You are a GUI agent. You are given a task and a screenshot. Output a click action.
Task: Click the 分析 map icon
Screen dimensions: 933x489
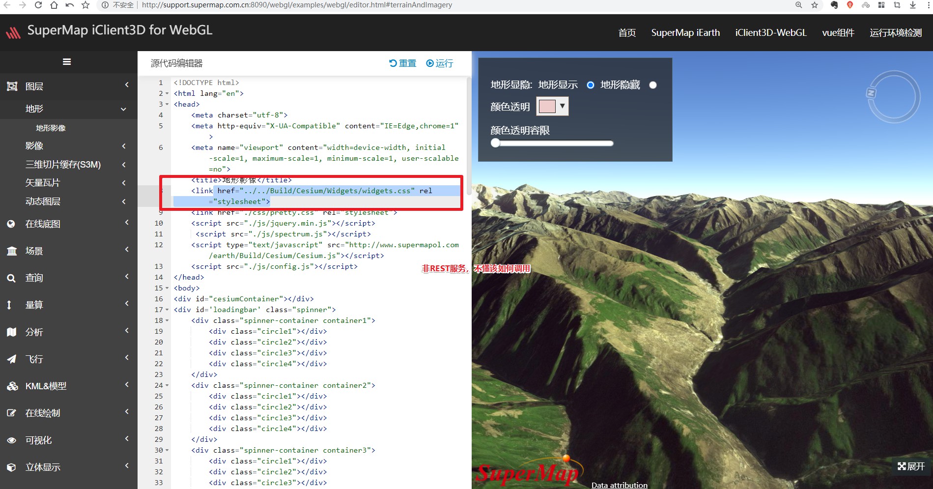tap(12, 332)
